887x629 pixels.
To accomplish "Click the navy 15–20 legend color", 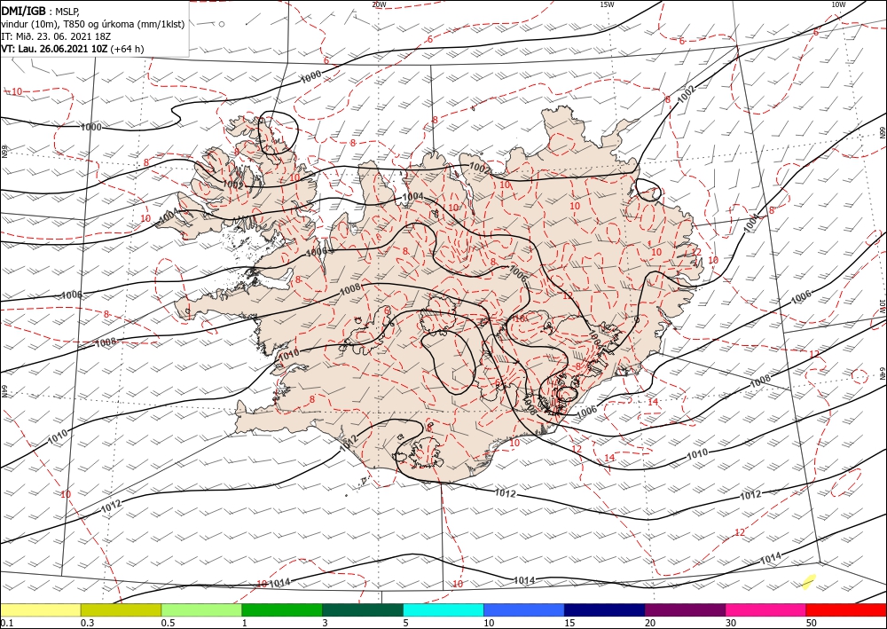I will pos(605,609).
